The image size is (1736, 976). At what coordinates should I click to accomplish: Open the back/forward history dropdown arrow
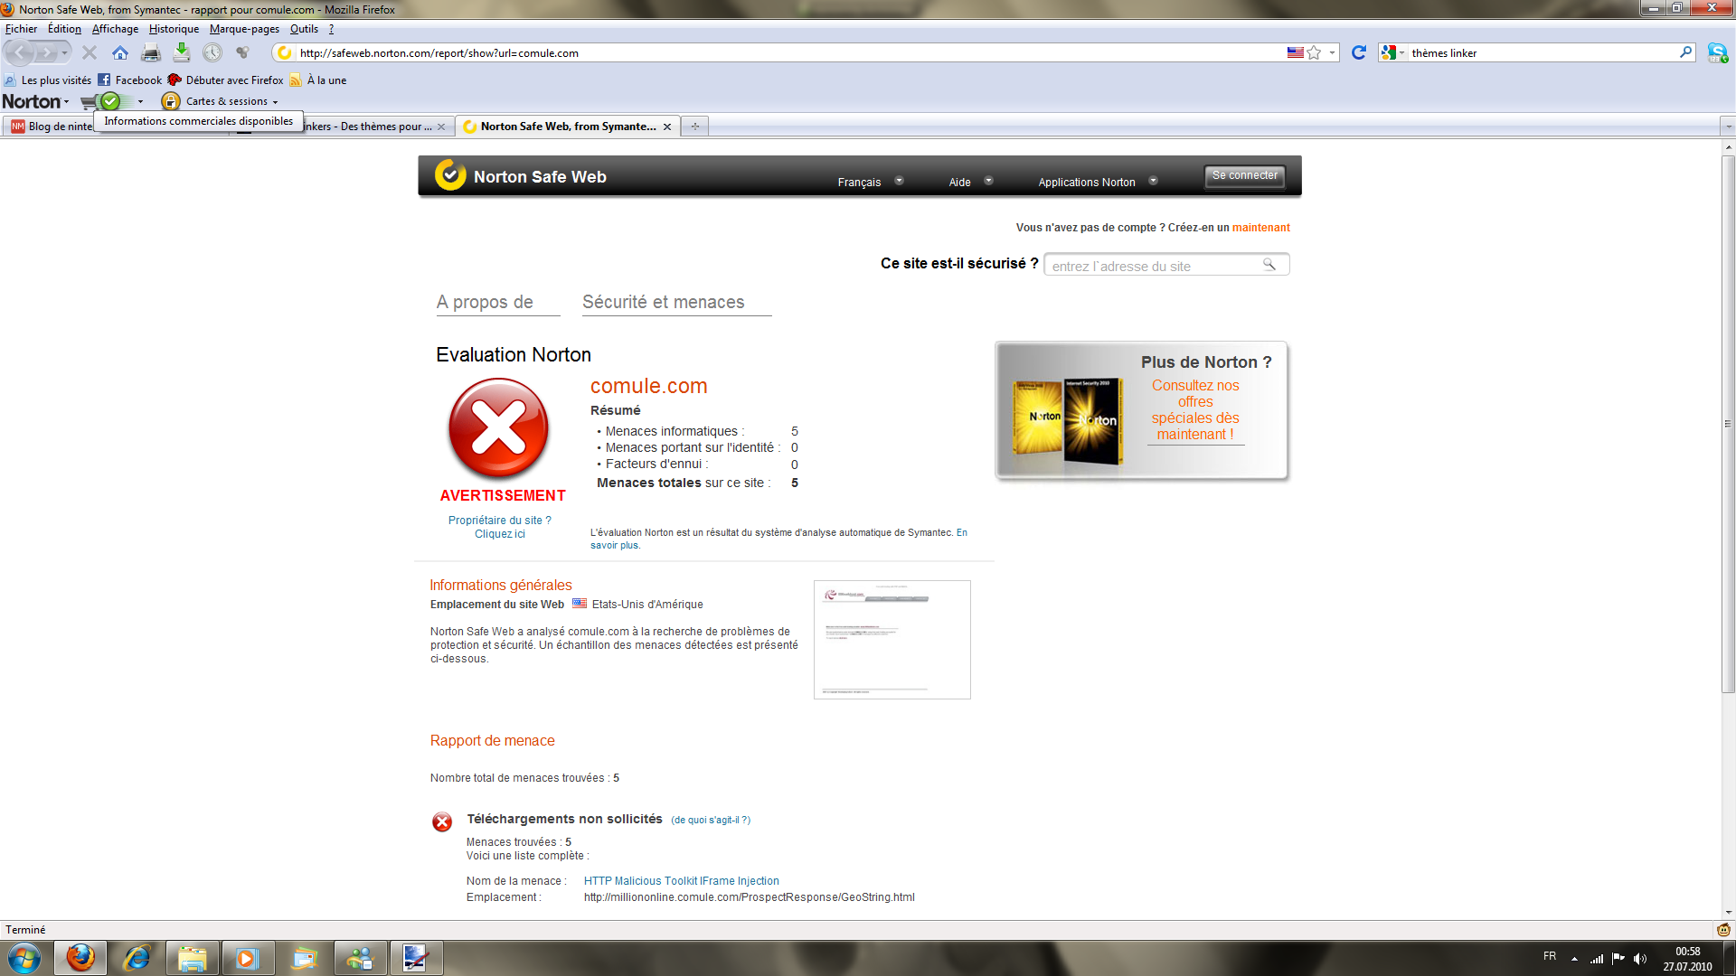(64, 53)
